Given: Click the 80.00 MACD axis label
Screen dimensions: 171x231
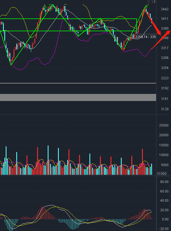Looking at the screenshot, I should (x=164, y=182).
